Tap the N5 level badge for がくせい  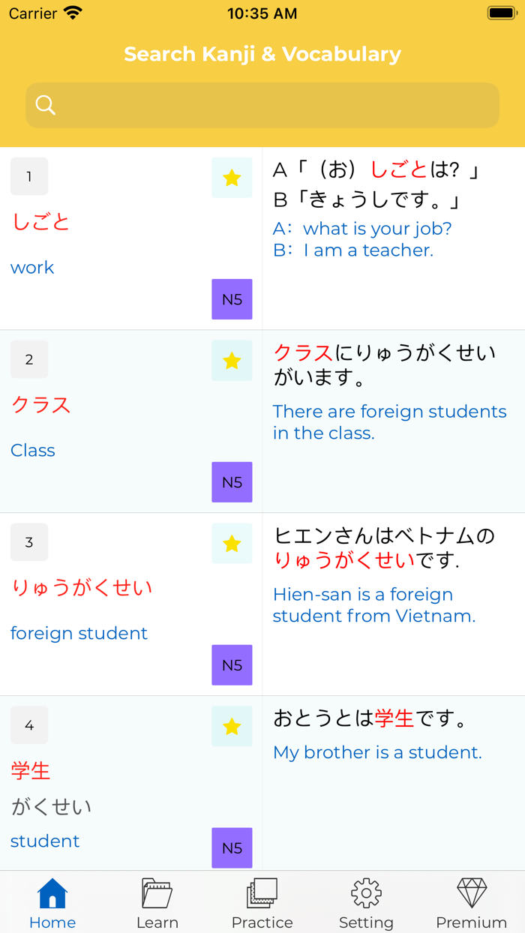(232, 848)
